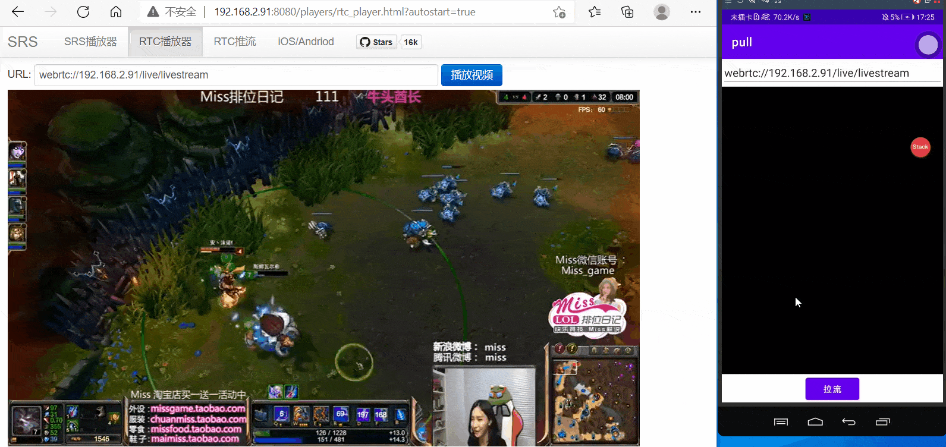Open the browser favorites list icon
This screenshot has height=447, width=946.
coord(595,12)
